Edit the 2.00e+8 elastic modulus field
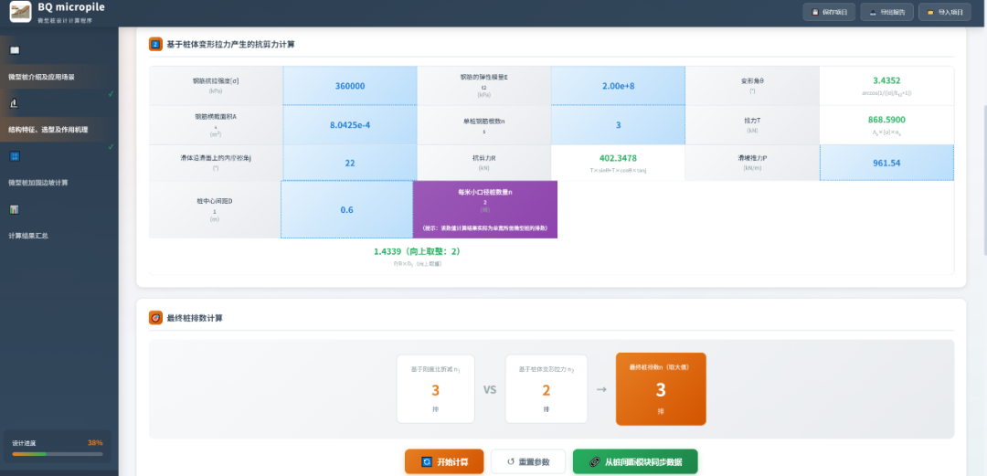The height and width of the screenshot is (476, 987). (618, 86)
